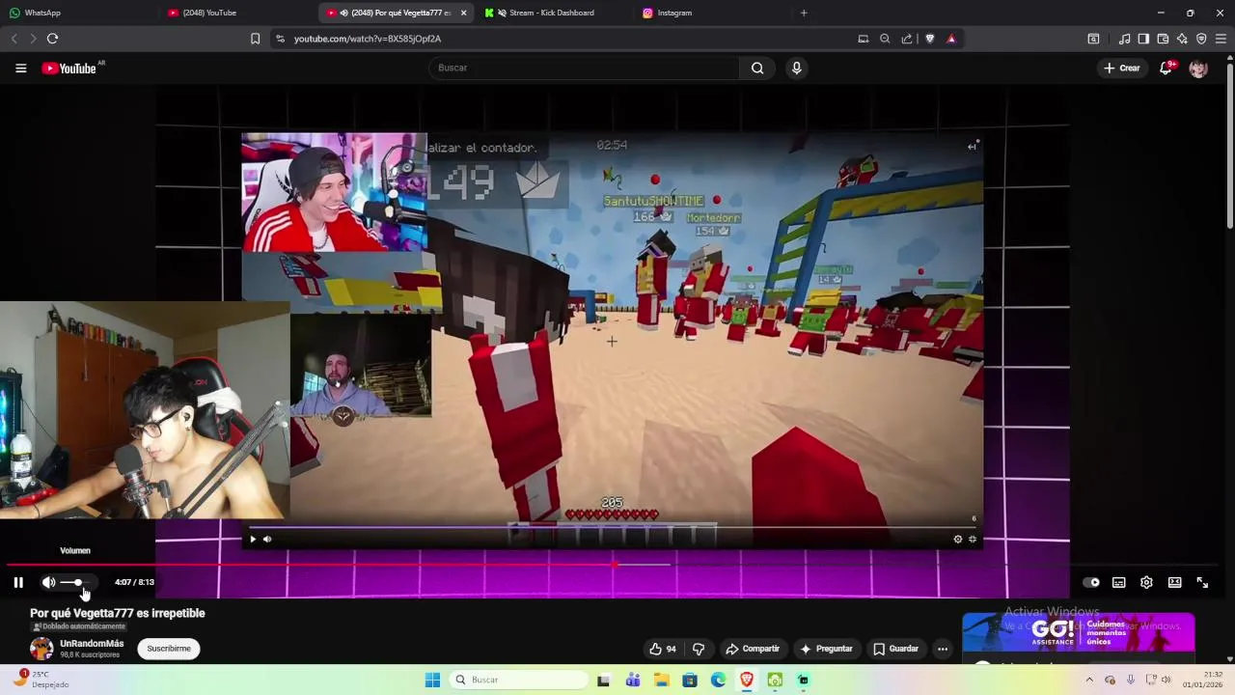Click the Preguntar button
This screenshot has width=1235, height=695.
pyautogui.click(x=826, y=649)
